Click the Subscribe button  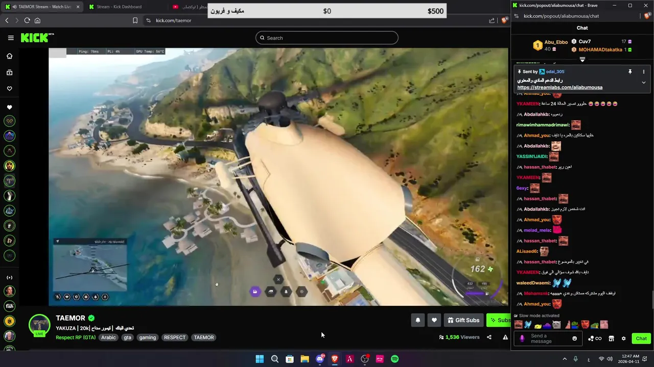499,320
